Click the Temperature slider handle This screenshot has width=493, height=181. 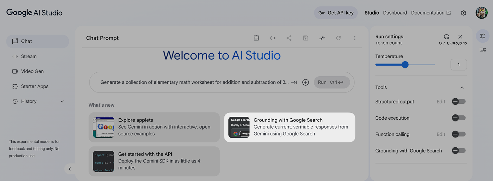click(405, 65)
